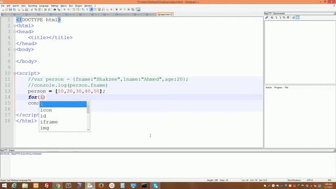Open FileZilla from the taskbar
This screenshot has height=189, width=336.
click(47, 185)
